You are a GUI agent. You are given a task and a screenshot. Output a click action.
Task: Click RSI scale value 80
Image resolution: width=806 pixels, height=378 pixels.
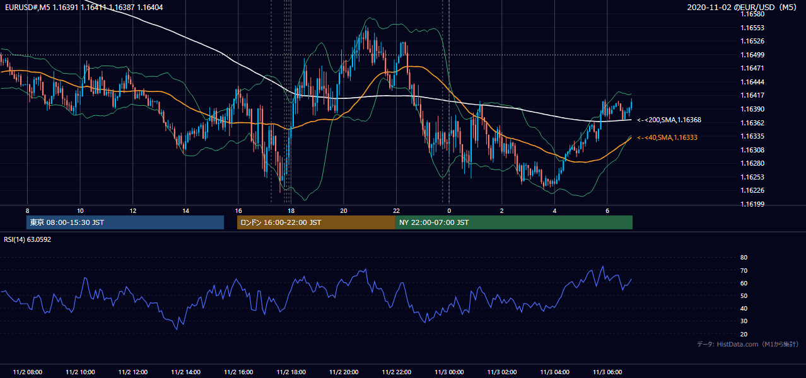[744, 258]
